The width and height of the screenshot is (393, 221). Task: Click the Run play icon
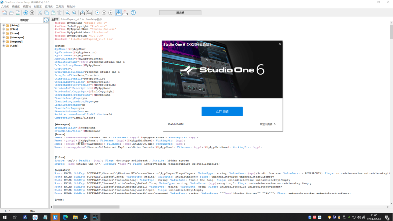pos(97,13)
